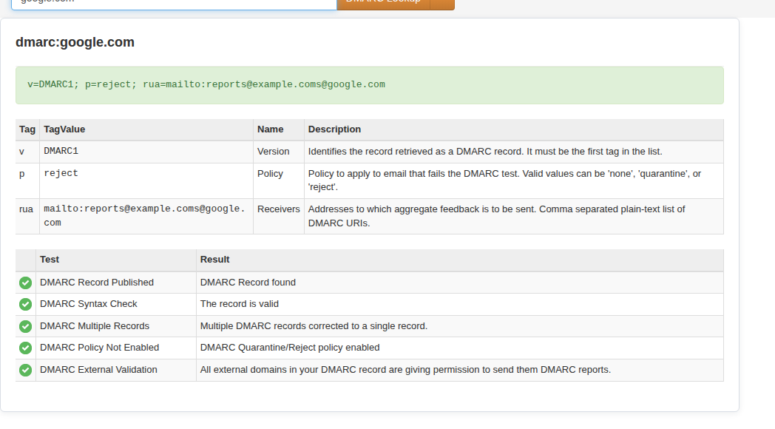Click the green checkmark for DMARC Policy Not Enabled

coord(25,348)
